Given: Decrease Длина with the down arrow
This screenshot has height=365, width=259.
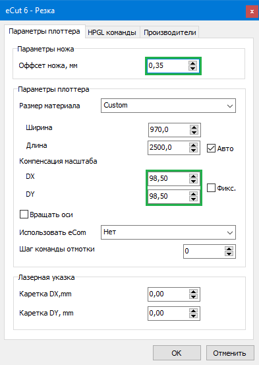Looking at the screenshot, I should pyautogui.click(x=194, y=150).
